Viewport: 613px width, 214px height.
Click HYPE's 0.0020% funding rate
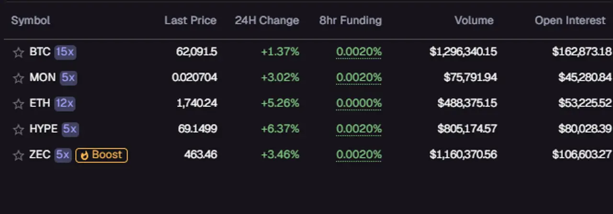359,129
